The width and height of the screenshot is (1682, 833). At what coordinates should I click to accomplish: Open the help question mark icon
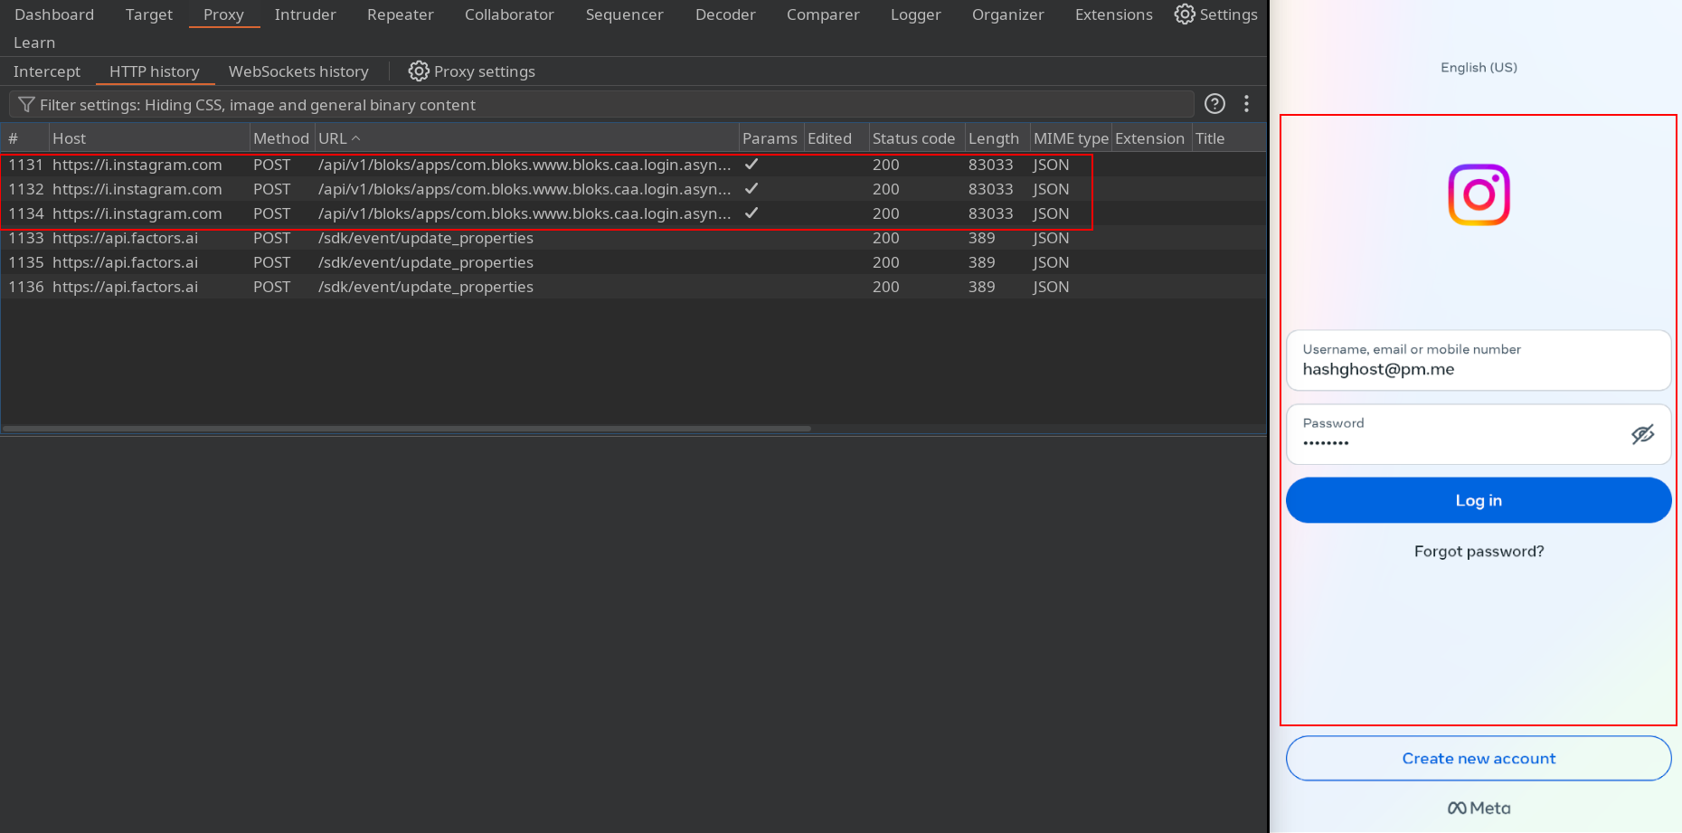1214,104
